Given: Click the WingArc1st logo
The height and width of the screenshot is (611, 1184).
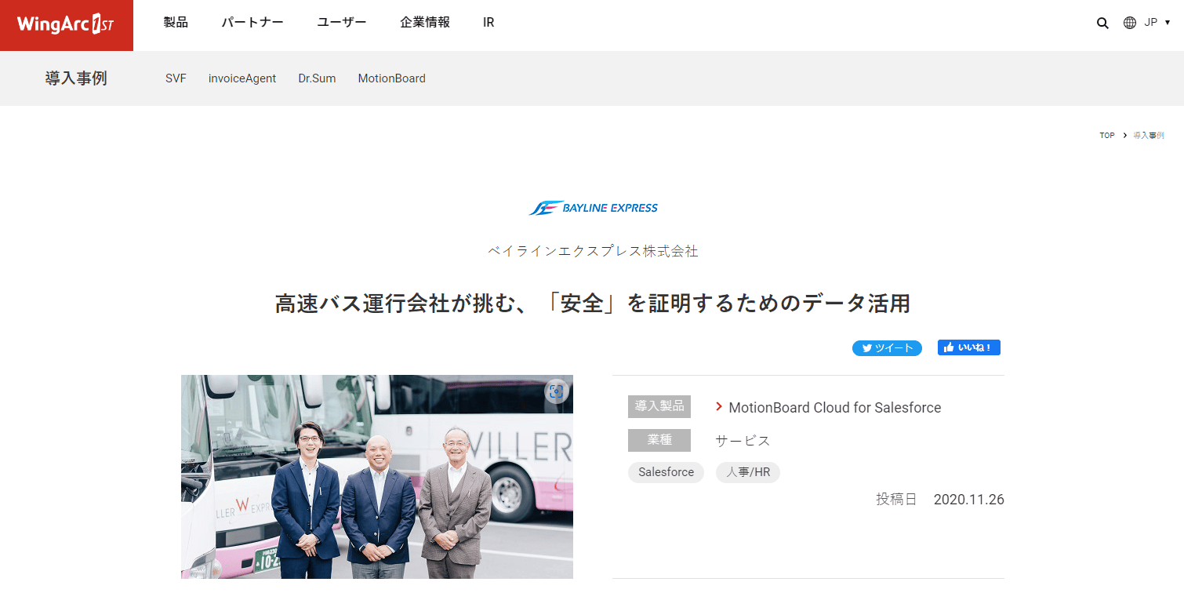Looking at the screenshot, I should point(66,25).
